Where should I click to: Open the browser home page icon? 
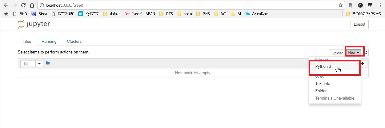point(32,5)
